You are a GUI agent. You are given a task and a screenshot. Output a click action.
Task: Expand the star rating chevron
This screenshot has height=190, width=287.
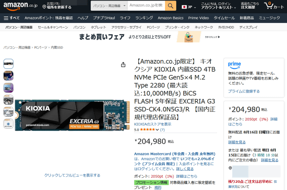coord(157,130)
